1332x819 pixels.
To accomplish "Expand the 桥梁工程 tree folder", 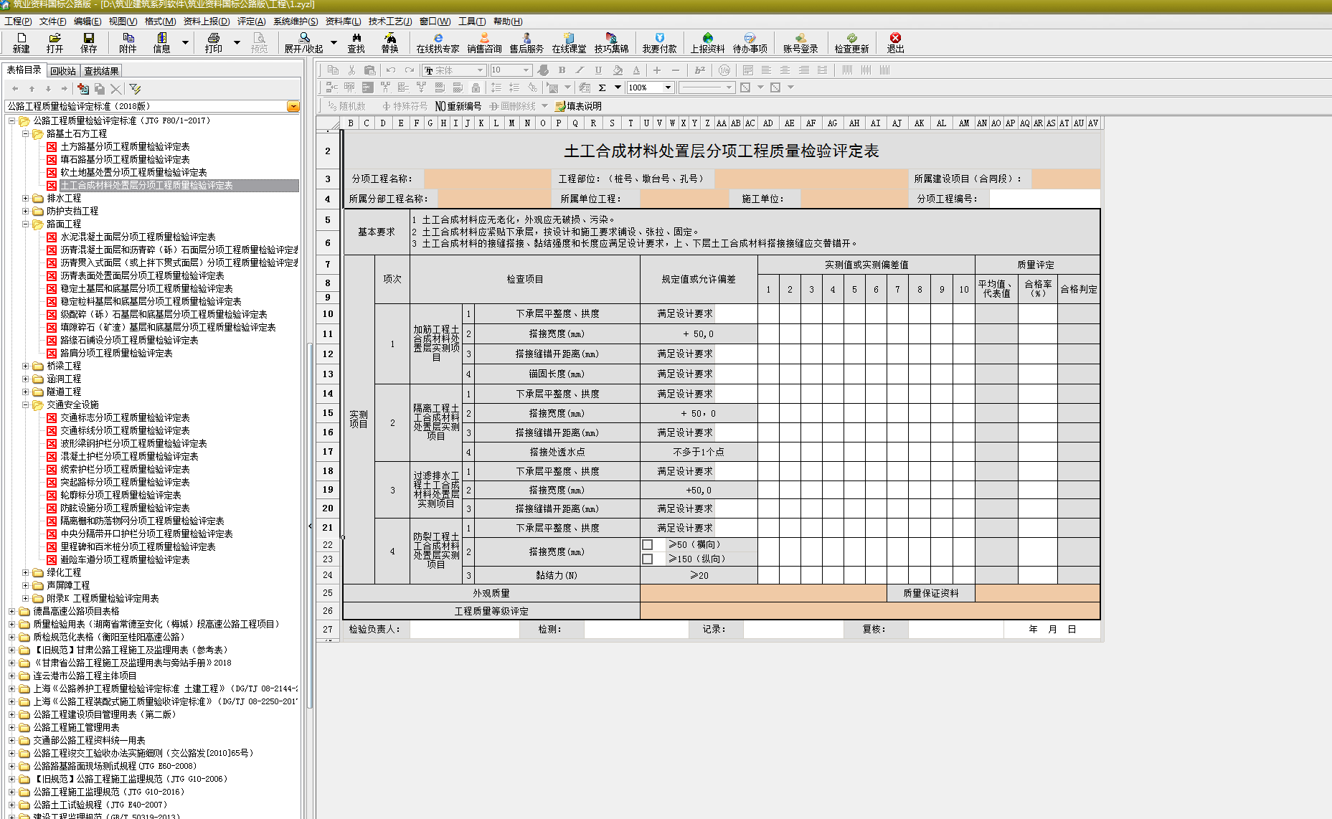I will pyautogui.click(x=26, y=366).
